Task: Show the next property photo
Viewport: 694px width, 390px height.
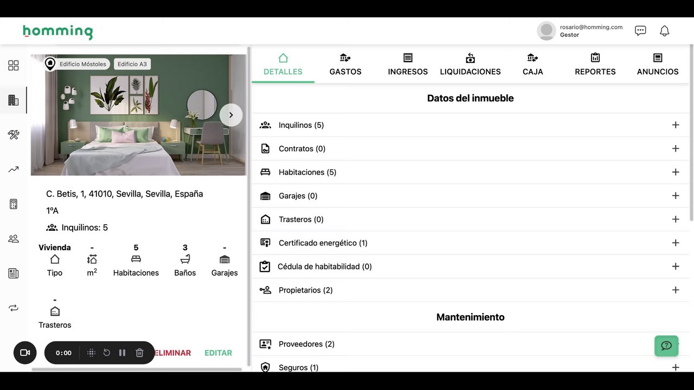Action: [231, 115]
